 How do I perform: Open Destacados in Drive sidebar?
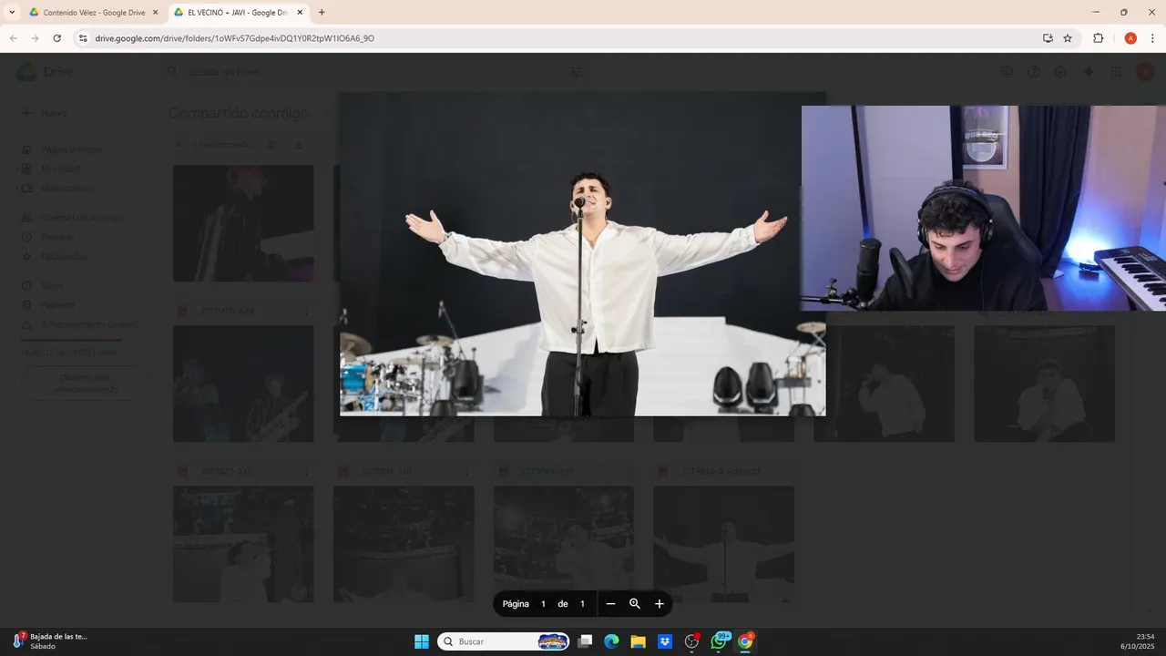(x=64, y=257)
